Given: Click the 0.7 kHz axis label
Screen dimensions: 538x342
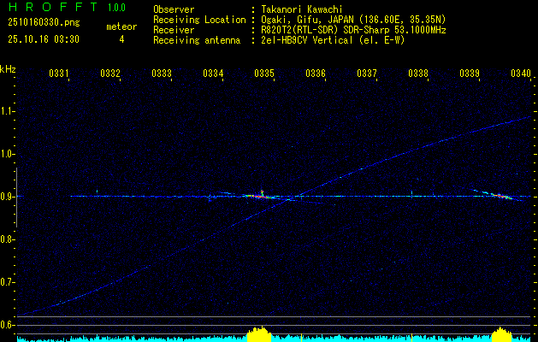Looking at the screenshot, I should pyautogui.click(x=7, y=282).
